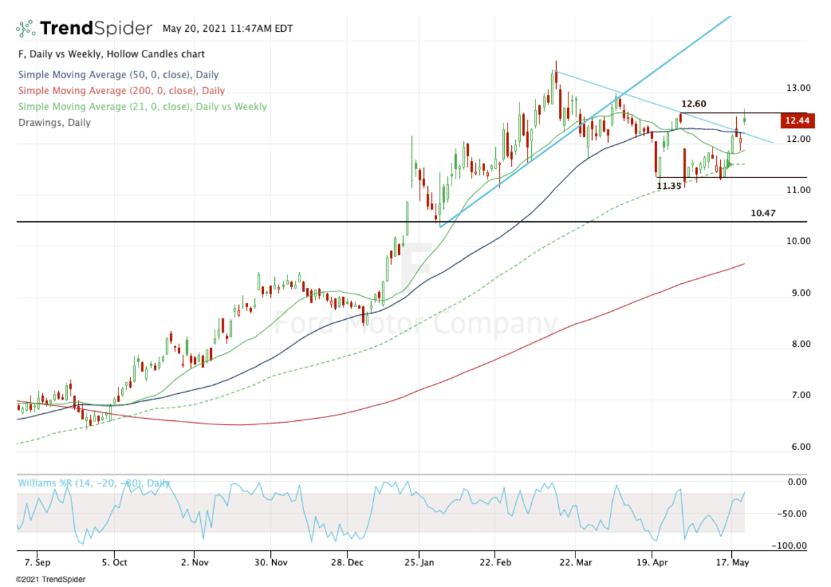Click the red 12.44 current price tag

click(798, 121)
